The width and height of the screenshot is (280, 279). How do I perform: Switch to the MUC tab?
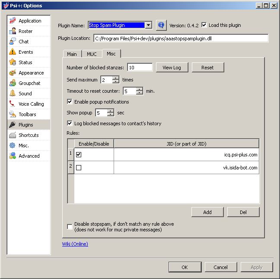coord(92,54)
